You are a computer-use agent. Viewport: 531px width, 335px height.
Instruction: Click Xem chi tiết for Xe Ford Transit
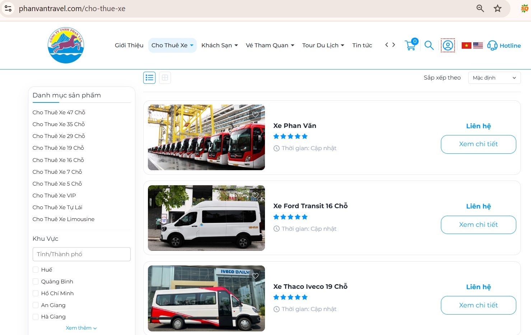tap(478, 225)
